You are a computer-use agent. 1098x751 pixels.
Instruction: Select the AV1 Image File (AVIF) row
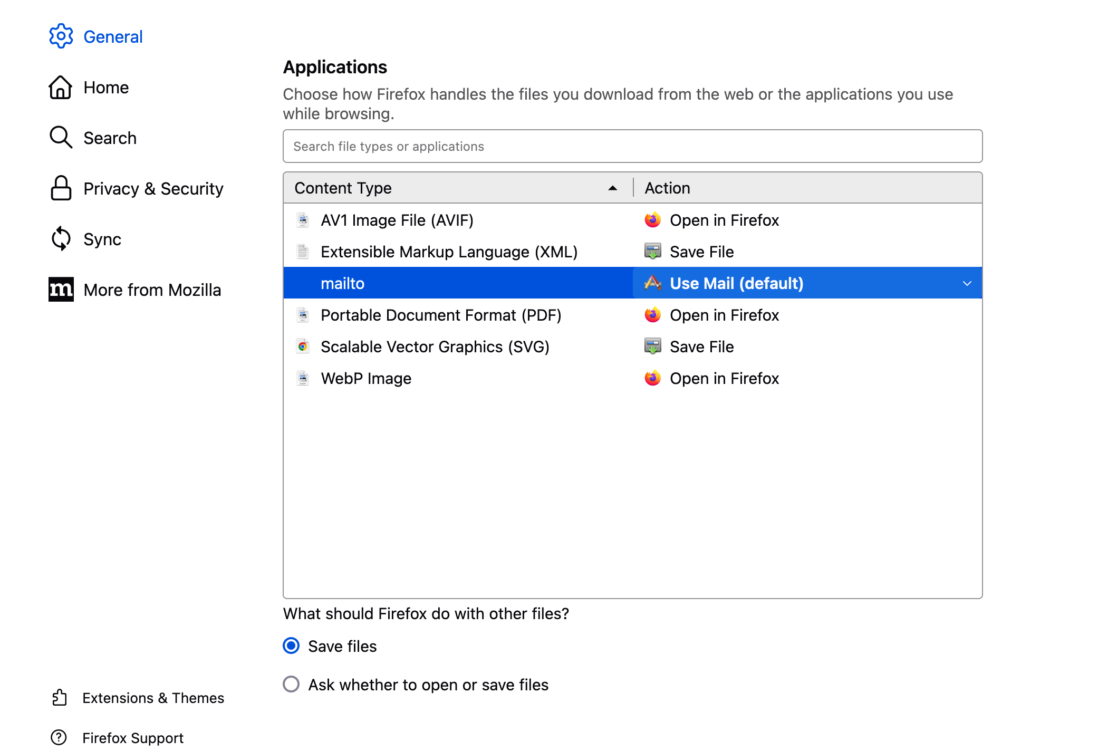pyautogui.click(x=632, y=220)
